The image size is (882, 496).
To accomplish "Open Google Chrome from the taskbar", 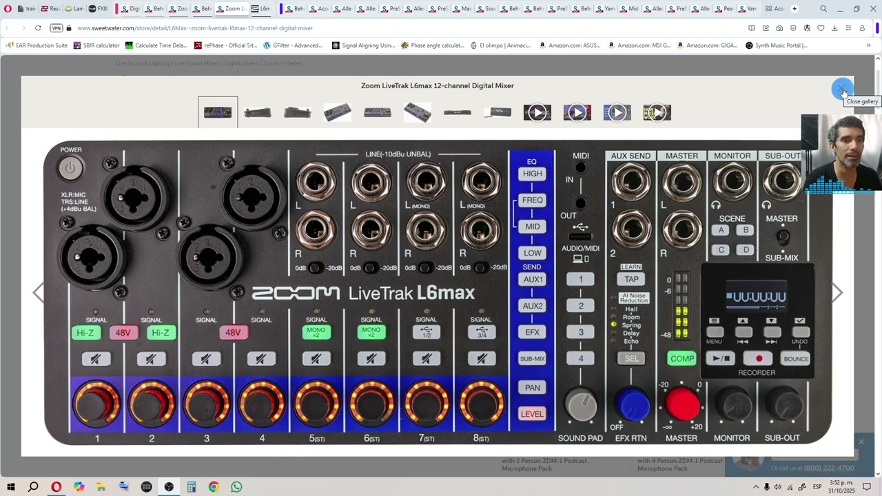I will tap(214, 487).
